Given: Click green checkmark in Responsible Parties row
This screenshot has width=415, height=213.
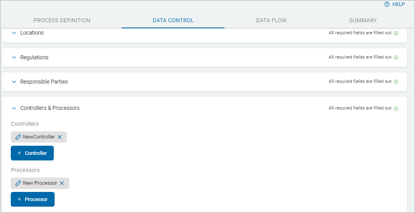Looking at the screenshot, I should pyautogui.click(x=396, y=82).
